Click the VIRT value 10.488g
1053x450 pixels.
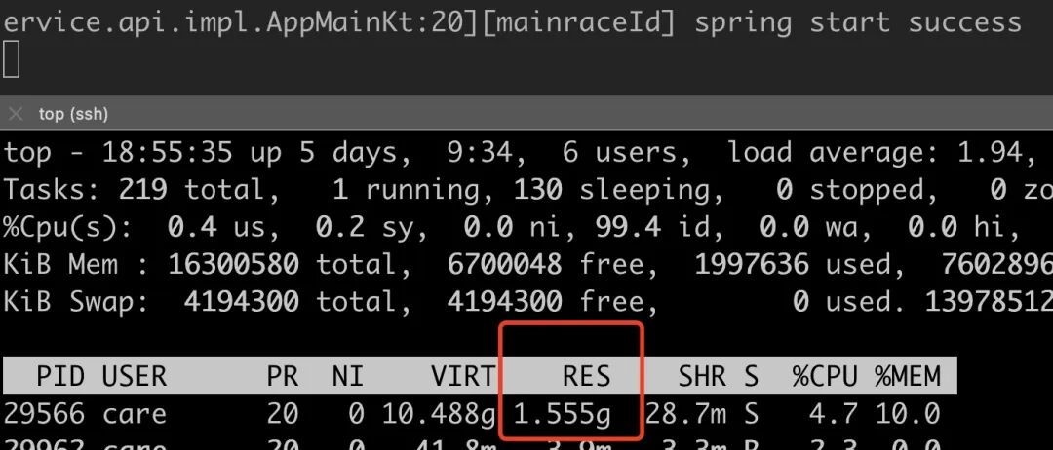[439, 415]
